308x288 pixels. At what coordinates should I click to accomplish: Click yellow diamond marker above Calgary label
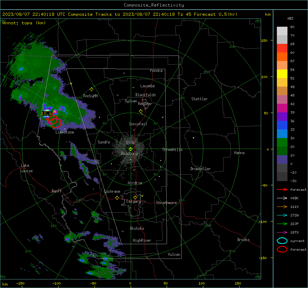pos(135,197)
